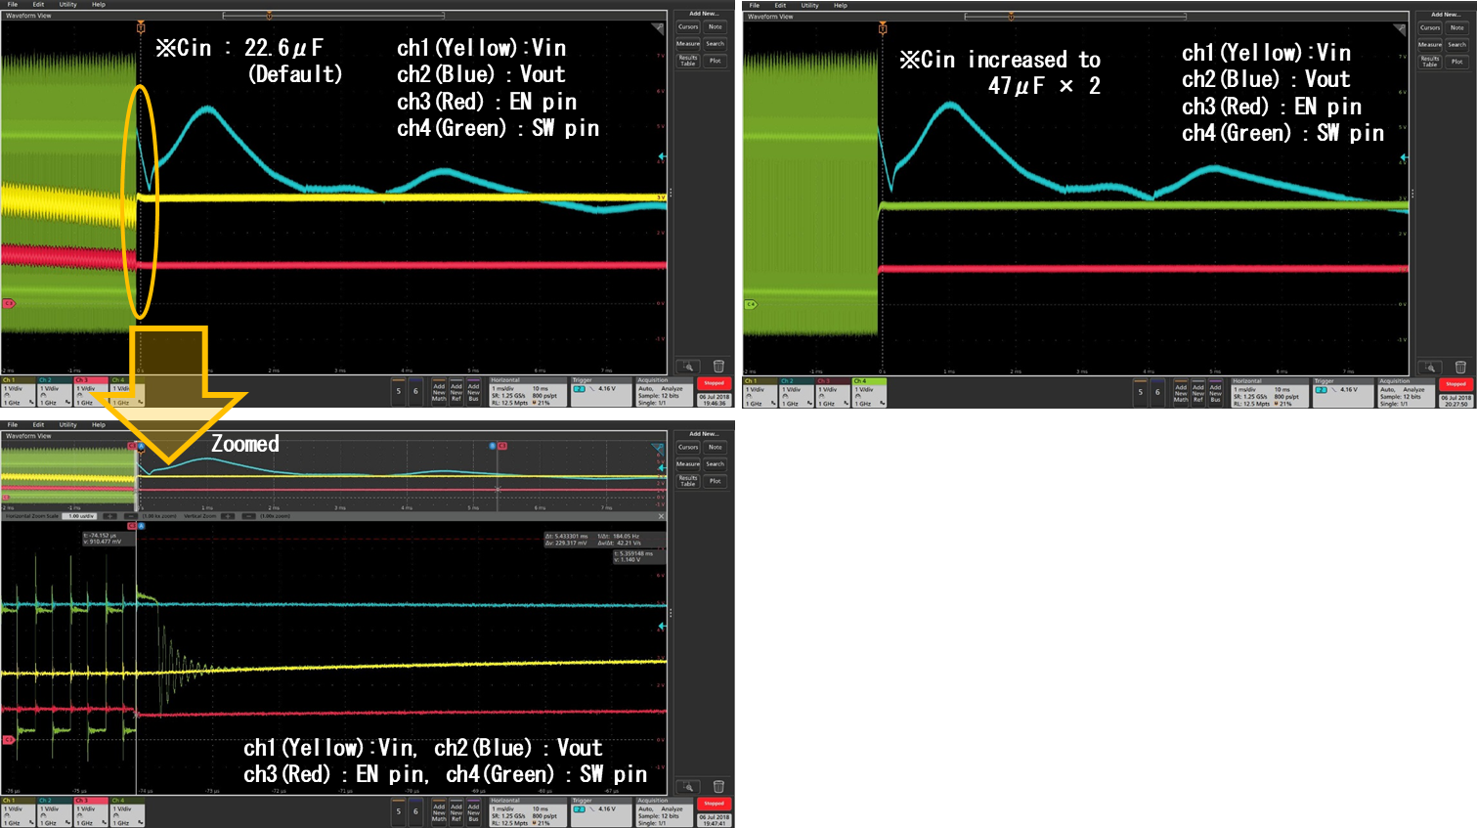Viewport: 1477px width, 828px height.
Task: Click red Stopped button in top-right window
Action: [1456, 384]
